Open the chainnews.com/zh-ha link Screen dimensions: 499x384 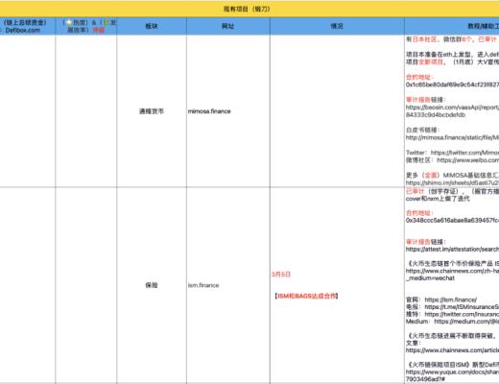[452, 275]
